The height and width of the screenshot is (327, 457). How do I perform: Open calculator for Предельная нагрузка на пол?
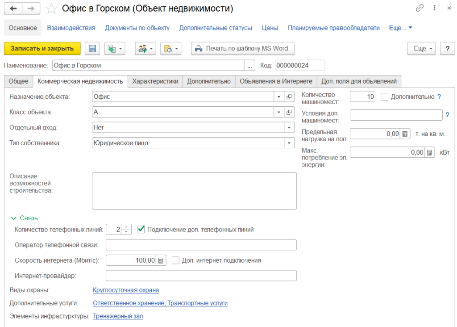click(x=405, y=134)
